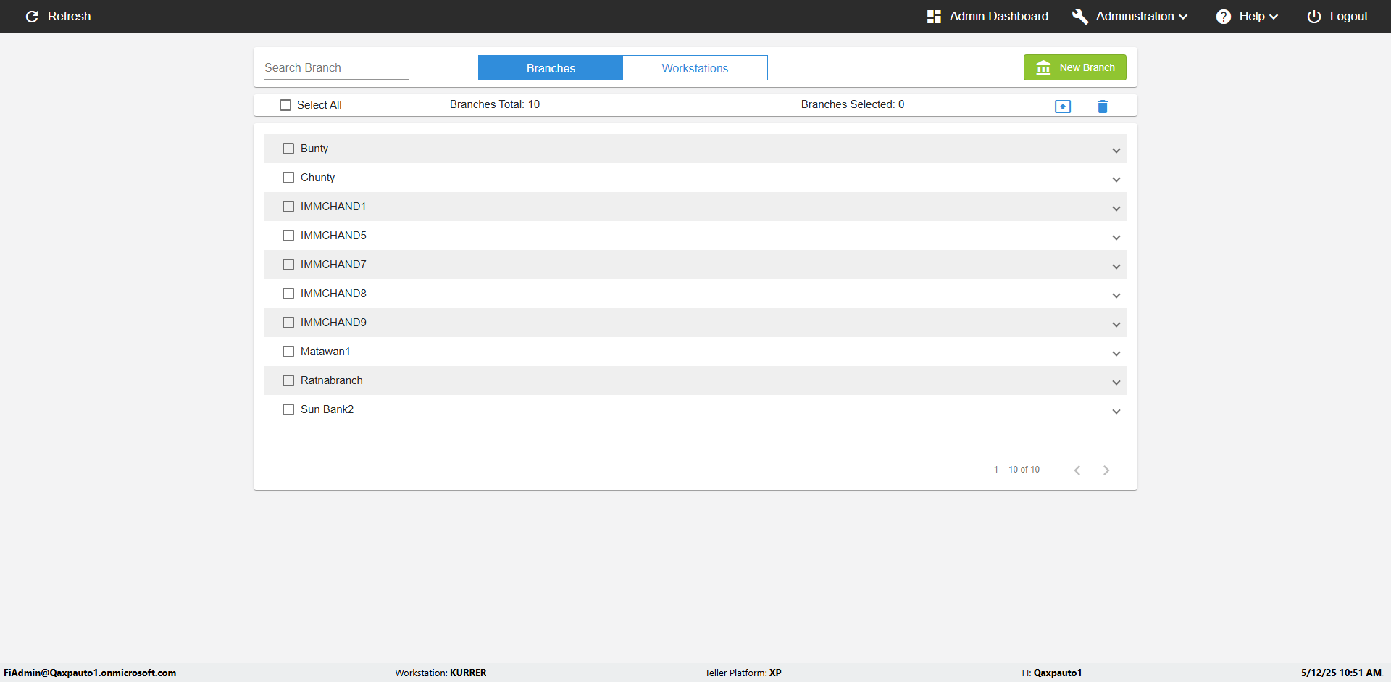Expand the IMMCHAND7 row chevron
1391x682 pixels.
click(x=1116, y=267)
